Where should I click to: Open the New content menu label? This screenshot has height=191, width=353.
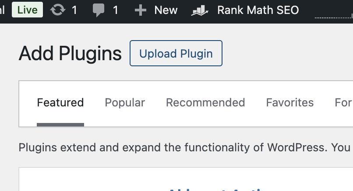tap(166, 10)
